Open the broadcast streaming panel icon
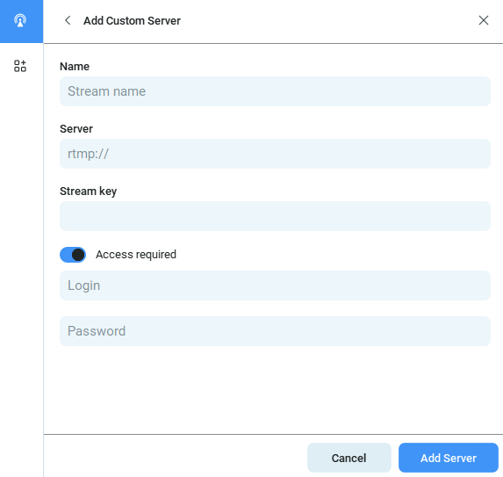This screenshot has width=503, height=477. click(20, 21)
